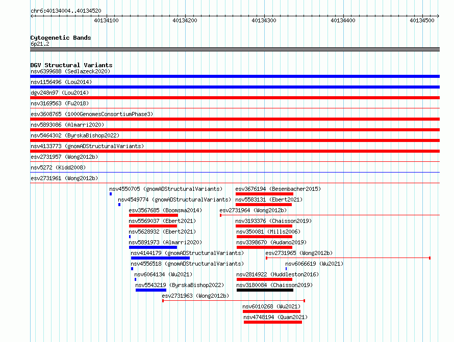Image resolution: width=454 pixels, height=342 pixels.
Task: Click the 6p21.2 band label
Action: pos(40,44)
